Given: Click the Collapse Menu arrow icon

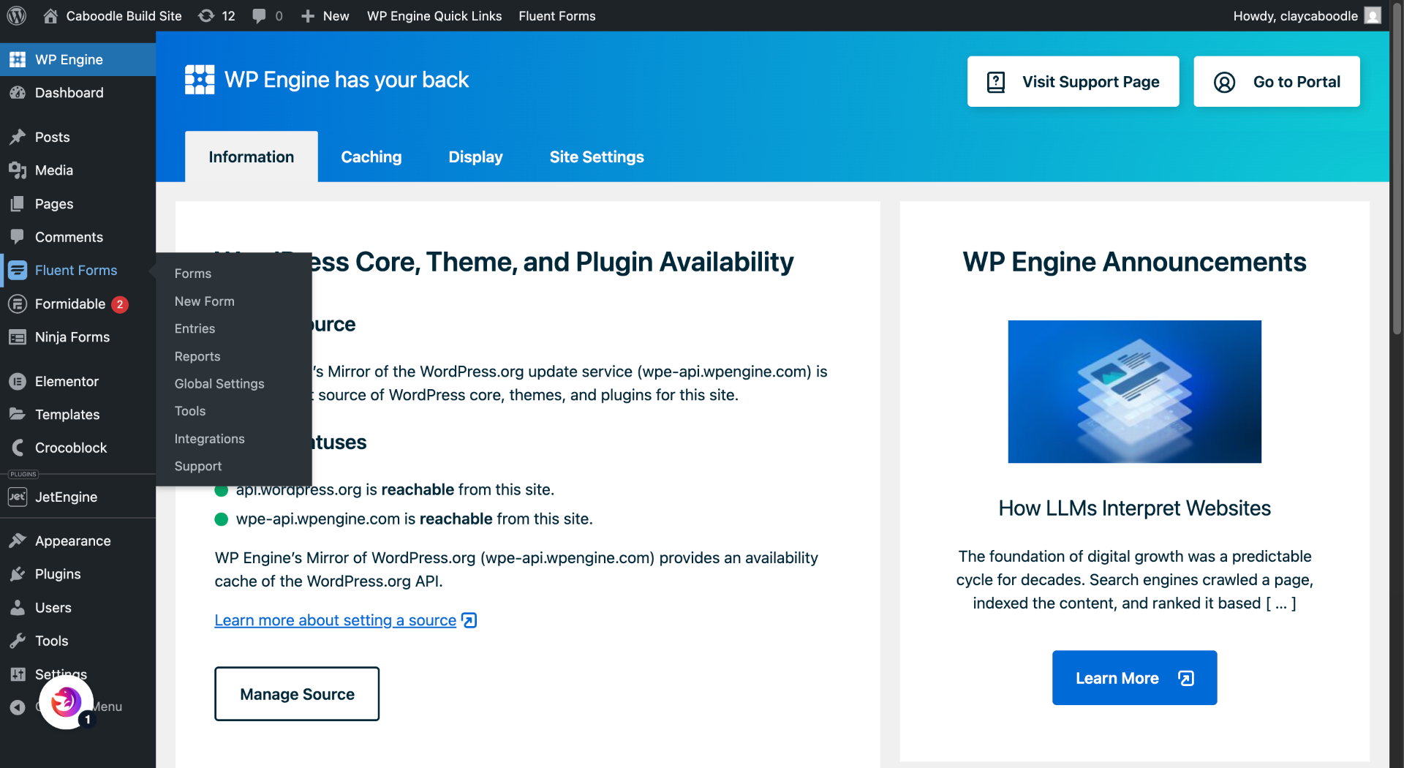Looking at the screenshot, I should click(x=18, y=707).
